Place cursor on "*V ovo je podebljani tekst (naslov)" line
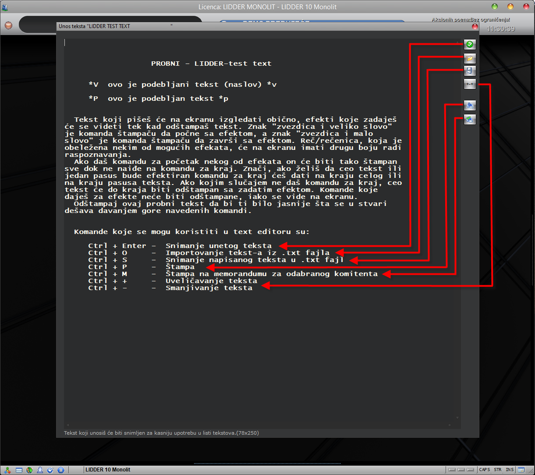Image resolution: width=535 pixels, height=475 pixels. [x=182, y=85]
